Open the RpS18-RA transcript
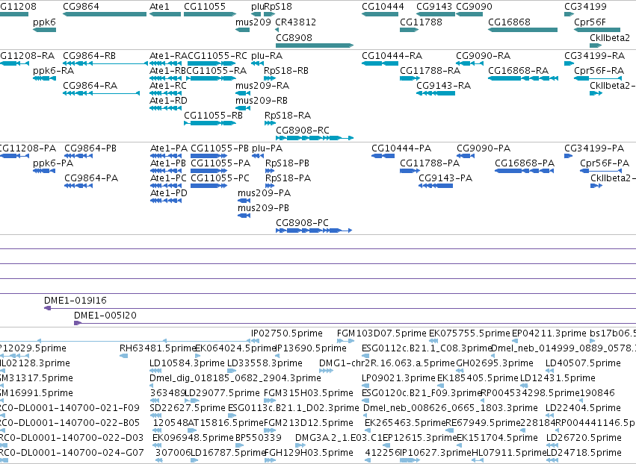The image size is (636, 464). coord(270,123)
